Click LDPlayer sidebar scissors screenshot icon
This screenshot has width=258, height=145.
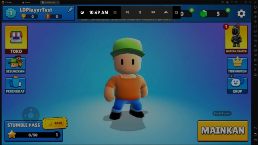coord(255,46)
